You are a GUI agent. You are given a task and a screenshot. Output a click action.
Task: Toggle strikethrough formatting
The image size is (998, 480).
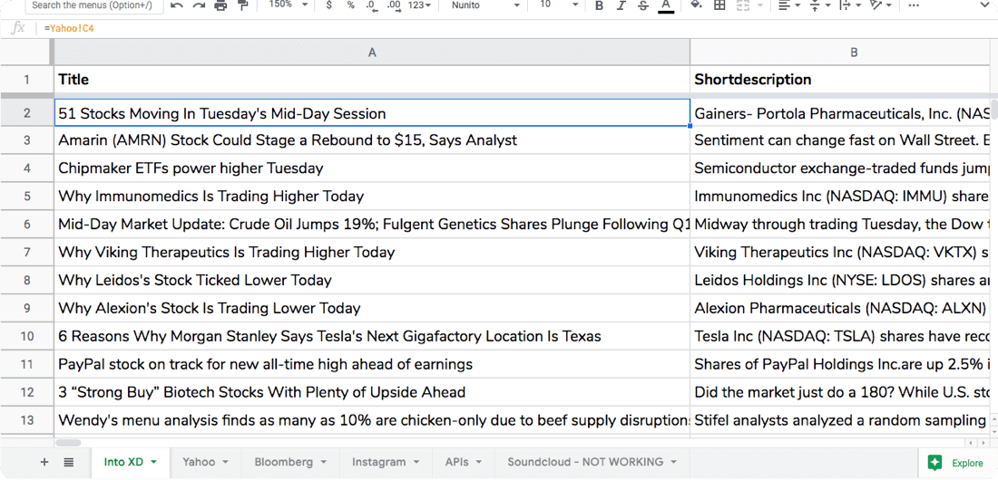643,5
